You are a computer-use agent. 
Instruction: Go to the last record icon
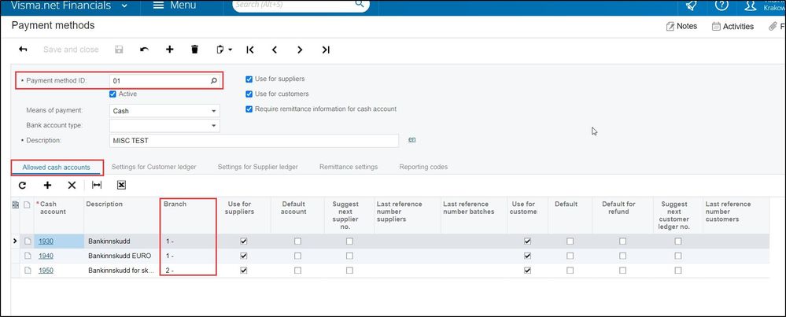325,50
